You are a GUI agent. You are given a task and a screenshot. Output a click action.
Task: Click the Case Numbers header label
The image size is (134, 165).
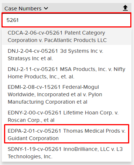point(23,9)
